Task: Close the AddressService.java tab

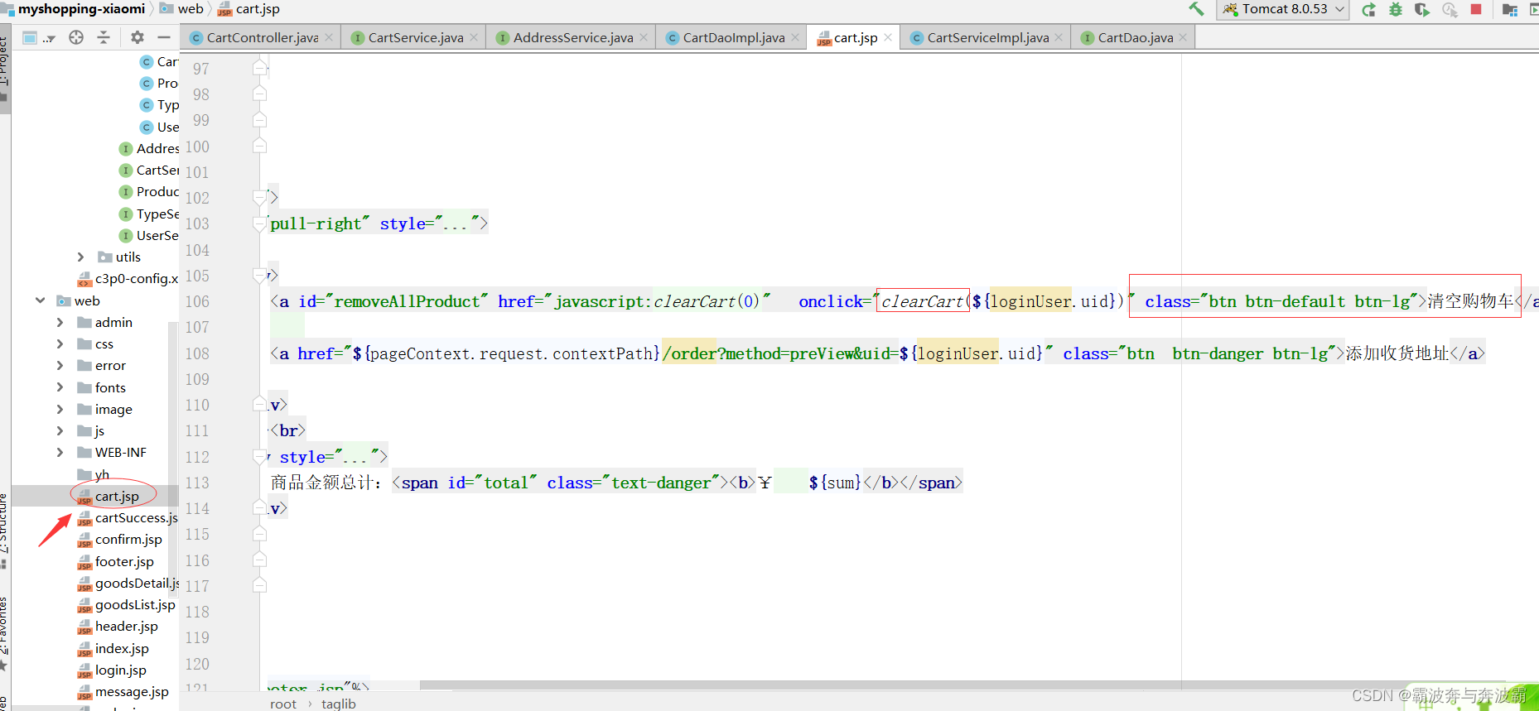Action: point(644,37)
